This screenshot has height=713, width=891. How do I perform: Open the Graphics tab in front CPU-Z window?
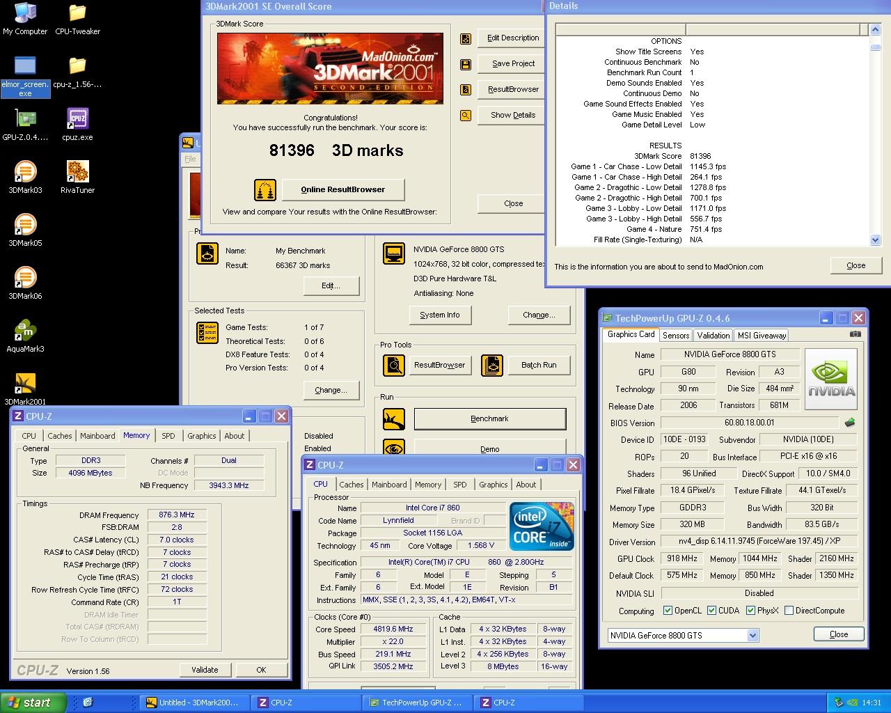pos(494,485)
